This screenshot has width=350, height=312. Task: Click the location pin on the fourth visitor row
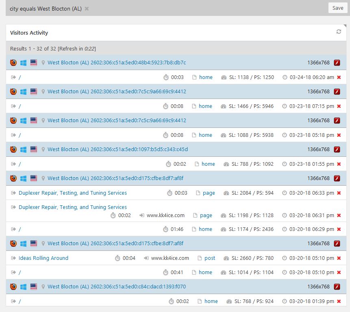click(43, 149)
